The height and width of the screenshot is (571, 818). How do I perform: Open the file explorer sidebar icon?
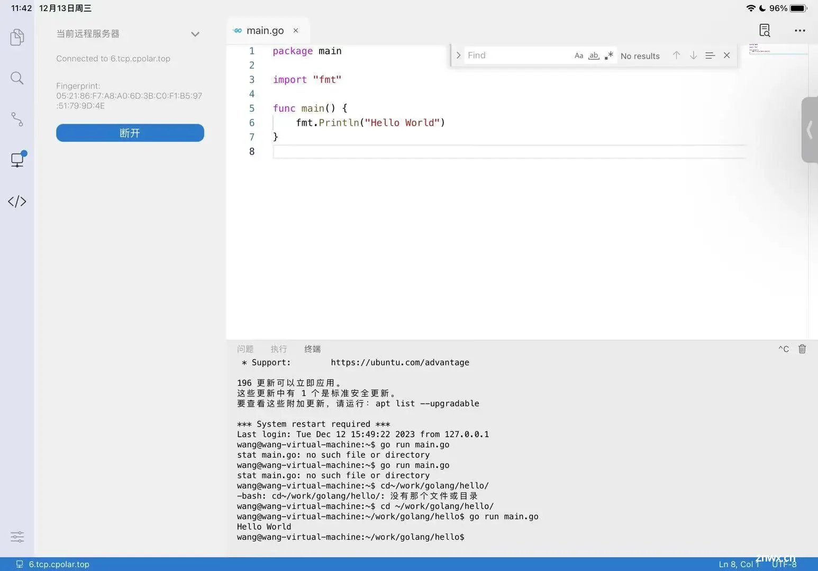[x=17, y=37]
